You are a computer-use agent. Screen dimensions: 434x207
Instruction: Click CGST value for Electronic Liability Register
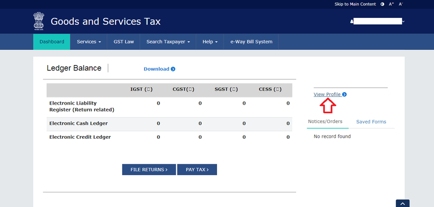click(200, 104)
